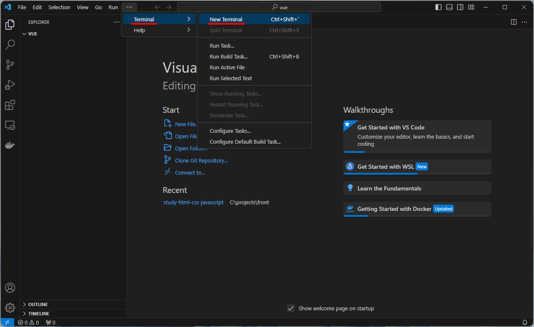Expand the OUTLINE section

pos(73,304)
